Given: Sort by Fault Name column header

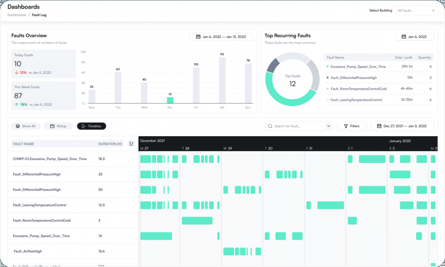Looking at the screenshot, I should (24, 144).
